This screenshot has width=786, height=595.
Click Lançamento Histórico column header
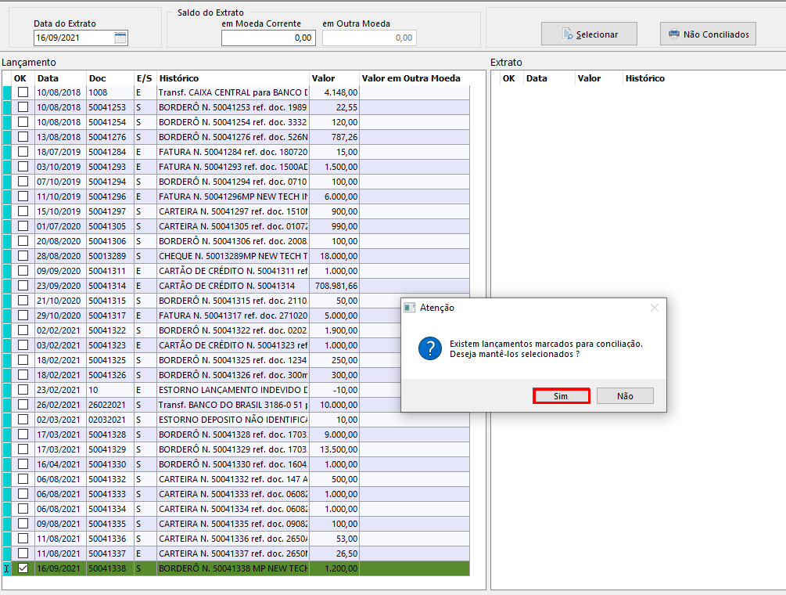233,78
